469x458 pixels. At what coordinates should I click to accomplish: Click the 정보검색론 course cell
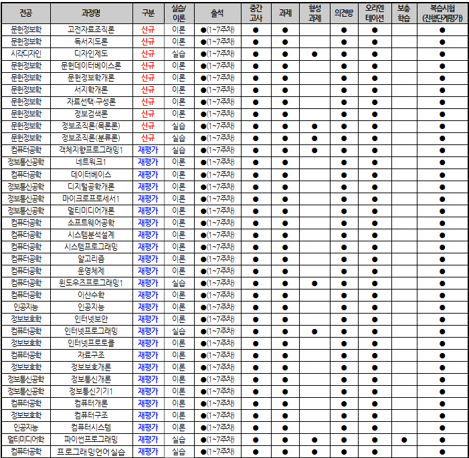coord(91,114)
